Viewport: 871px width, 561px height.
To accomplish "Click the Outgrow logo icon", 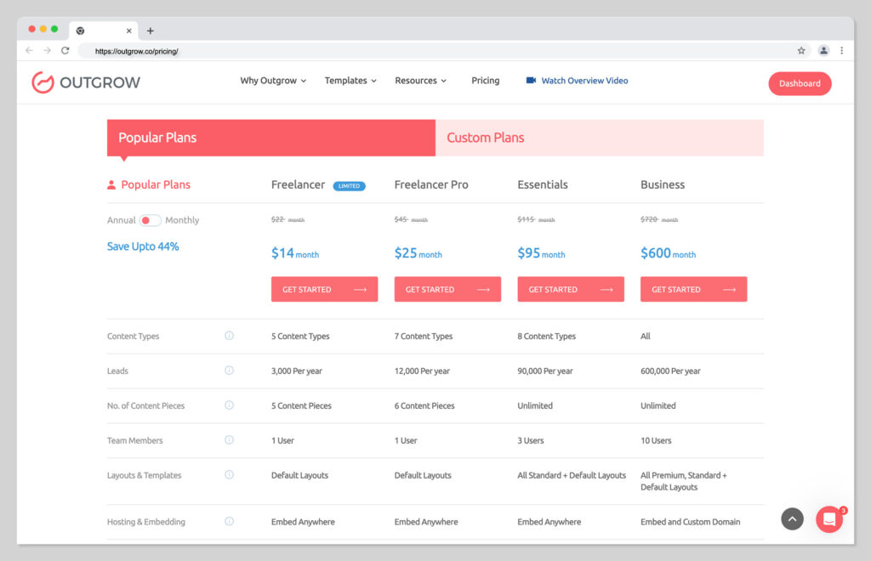I will 43,82.
